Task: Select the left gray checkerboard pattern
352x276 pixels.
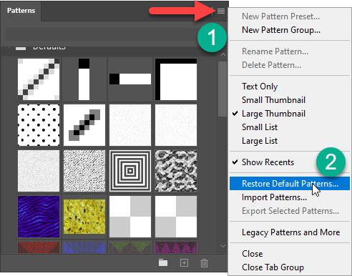Action: (130, 217)
